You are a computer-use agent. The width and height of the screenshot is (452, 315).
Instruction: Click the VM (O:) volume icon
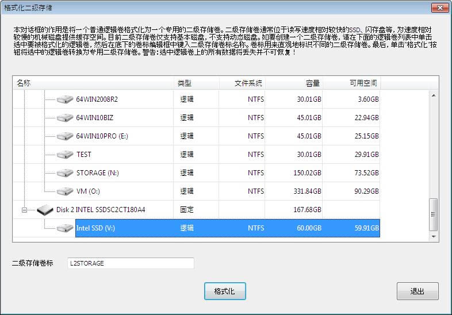click(x=65, y=191)
